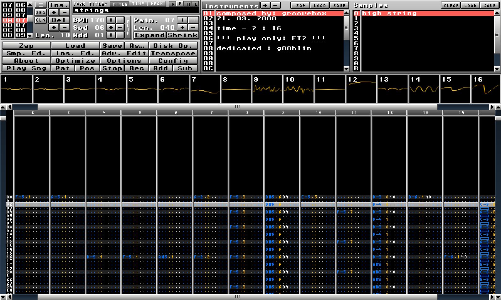Click the order list menu icon
The image size is (501, 300).
[x=40, y=5]
